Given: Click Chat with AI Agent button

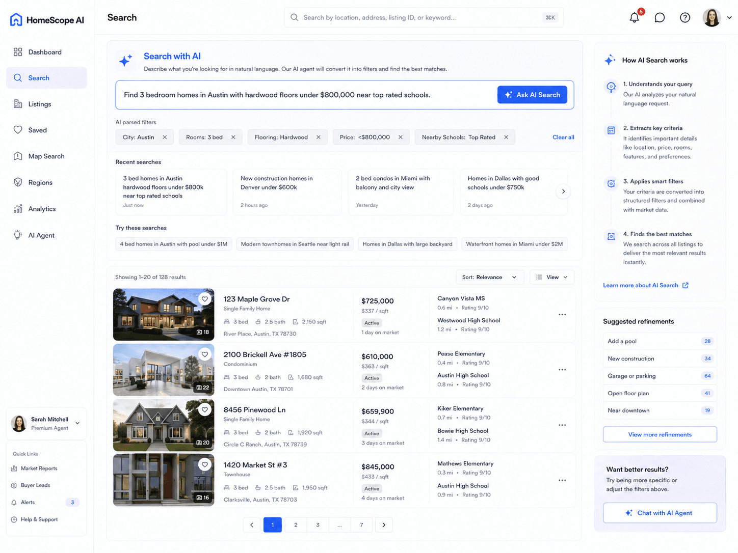Looking at the screenshot, I should [660, 513].
